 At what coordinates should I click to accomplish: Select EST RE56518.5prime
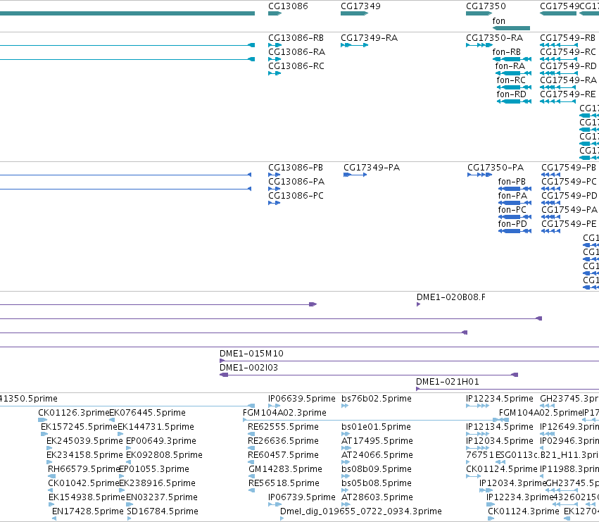point(284,484)
